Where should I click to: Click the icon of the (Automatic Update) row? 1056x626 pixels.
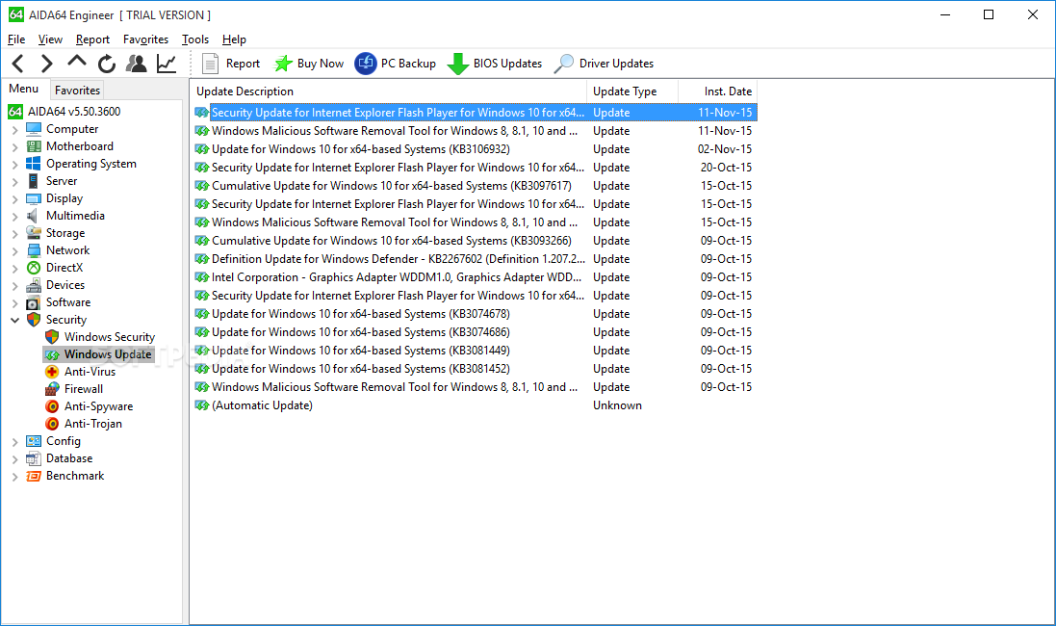click(x=201, y=405)
